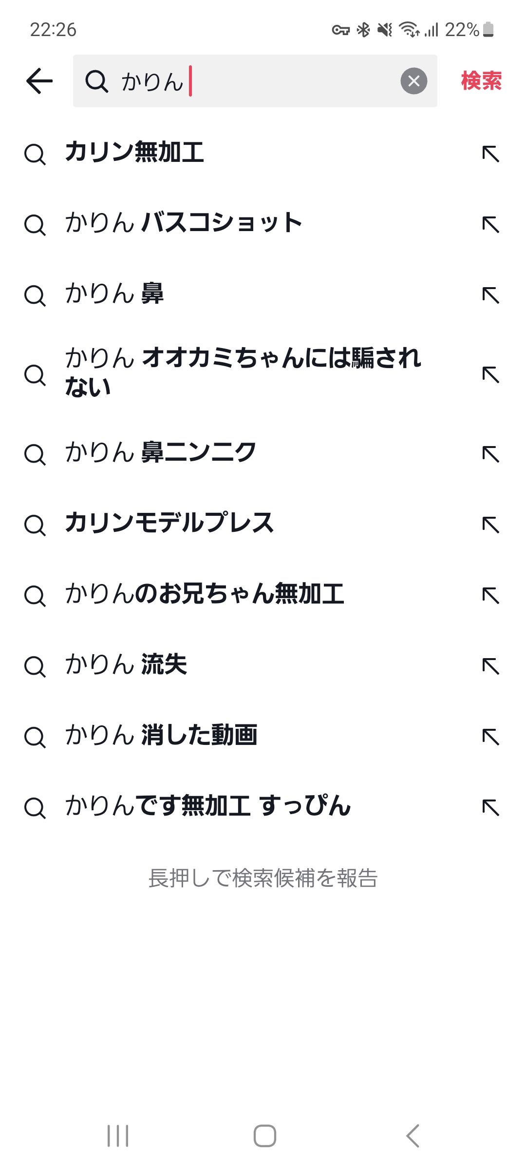
Task: Tap the arrow next to かりん 流失
Action: pyautogui.click(x=490, y=665)
